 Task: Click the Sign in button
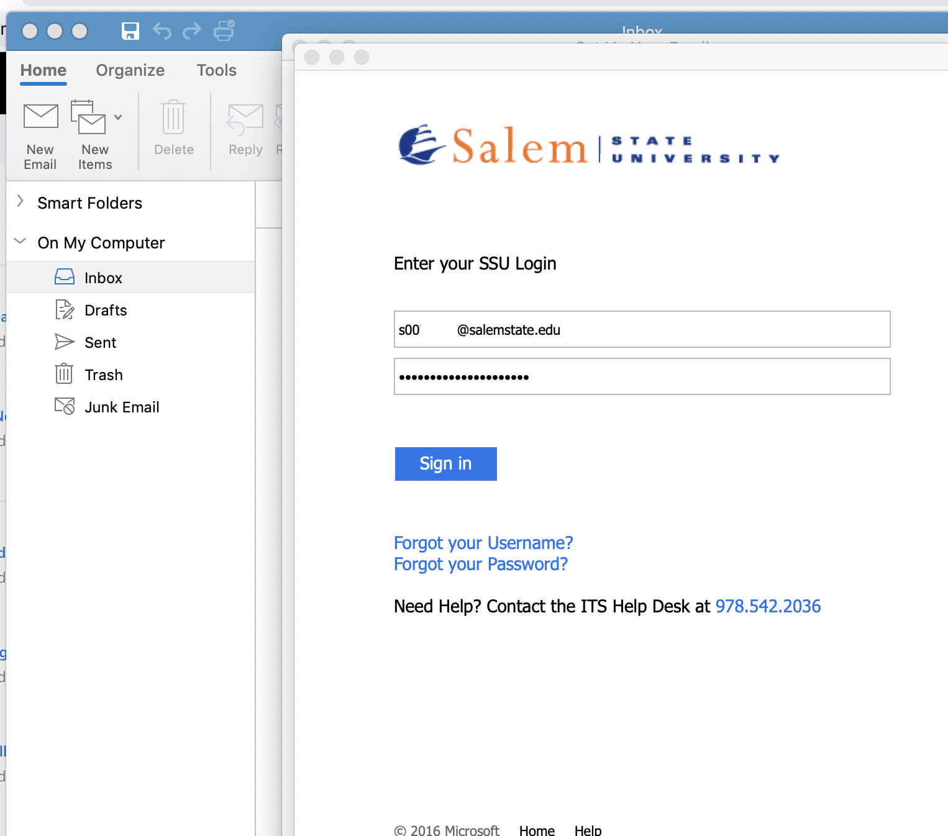pos(446,464)
